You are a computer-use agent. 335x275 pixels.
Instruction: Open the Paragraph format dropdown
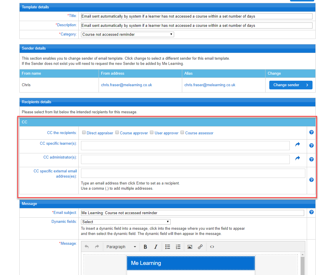pos(121,247)
